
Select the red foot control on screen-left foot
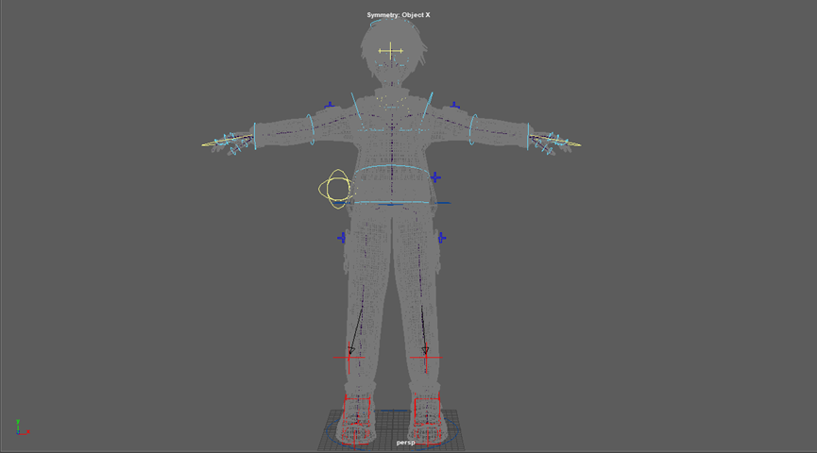[357, 420]
